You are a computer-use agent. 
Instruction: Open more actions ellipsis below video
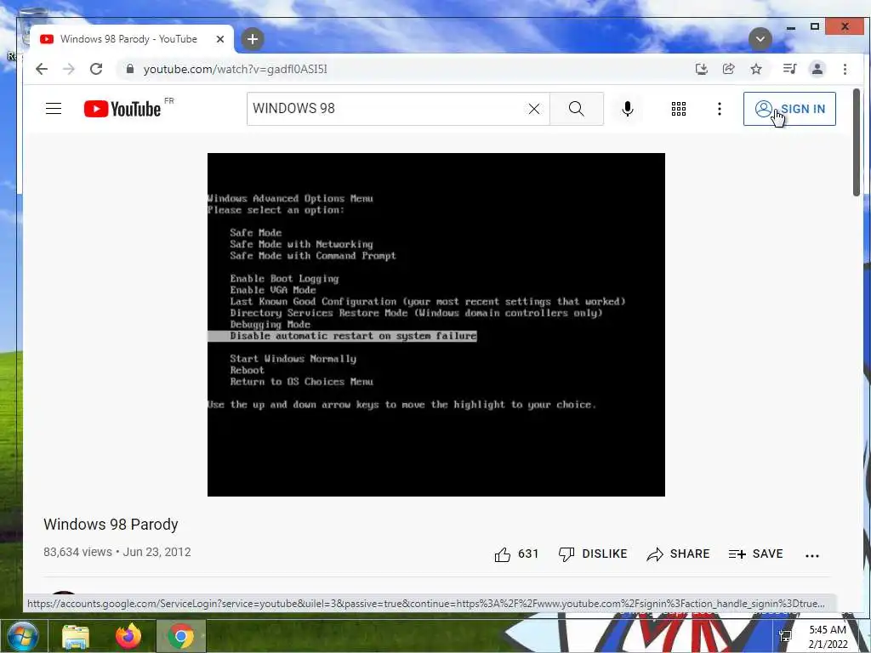[x=812, y=555]
